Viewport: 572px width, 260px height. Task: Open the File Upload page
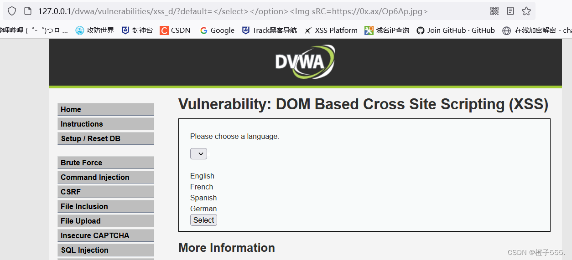coord(105,221)
